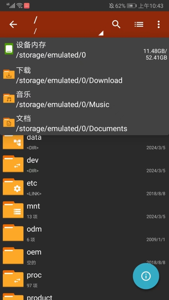Select 音乐 Music location
This screenshot has height=300, width=169.
(x=84, y=100)
